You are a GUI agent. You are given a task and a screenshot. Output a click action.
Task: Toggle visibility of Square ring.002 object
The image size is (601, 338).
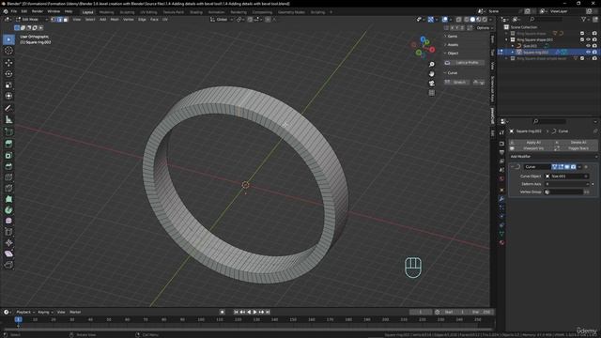pos(588,52)
